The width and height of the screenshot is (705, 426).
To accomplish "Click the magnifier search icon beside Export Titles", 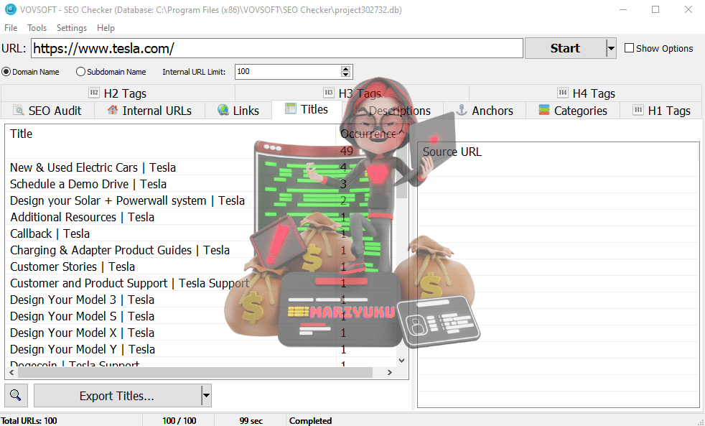I will (16, 395).
